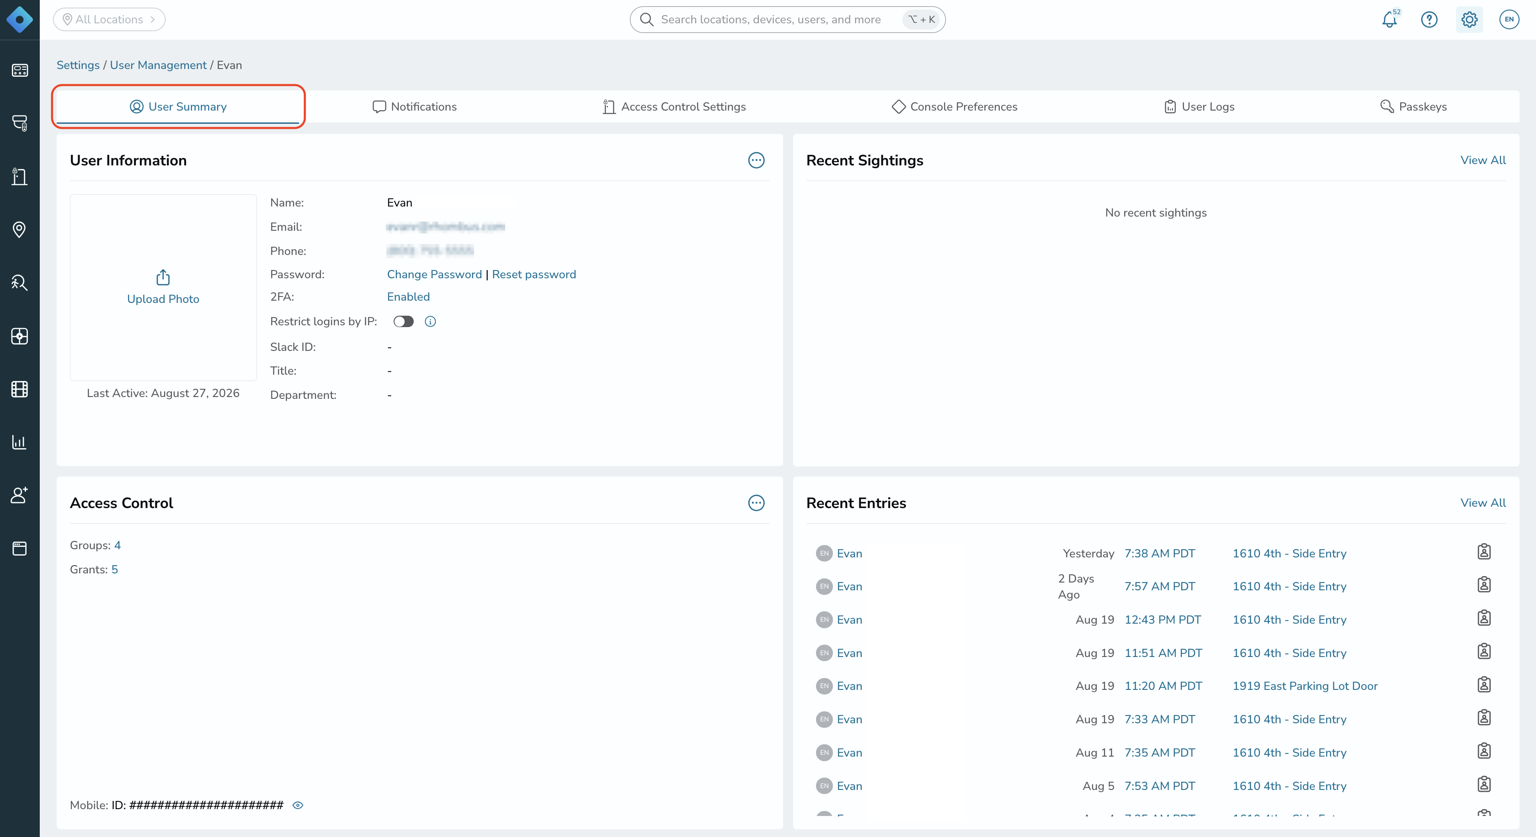Open the person search icon in sidebar
This screenshot has width=1536, height=837.
pyautogui.click(x=20, y=282)
